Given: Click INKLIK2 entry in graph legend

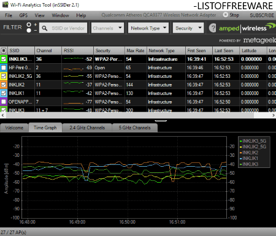Looking at the screenshot, I should [248, 153].
